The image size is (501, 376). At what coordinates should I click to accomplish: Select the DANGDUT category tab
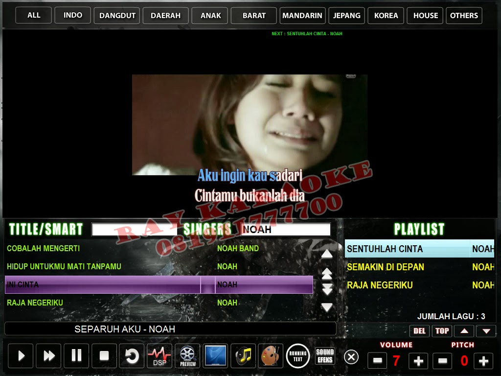tap(117, 15)
